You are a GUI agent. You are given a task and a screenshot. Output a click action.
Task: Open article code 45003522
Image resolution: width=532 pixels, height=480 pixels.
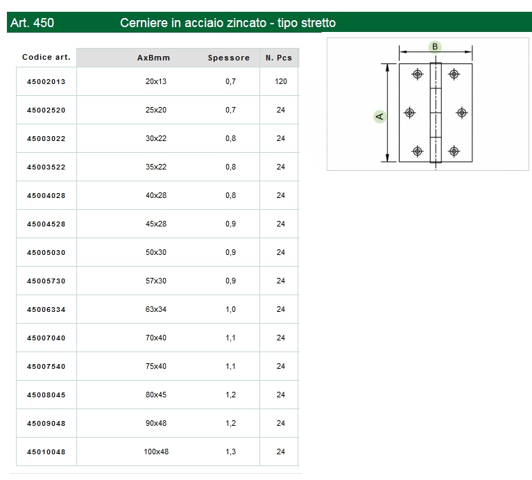[46, 167]
